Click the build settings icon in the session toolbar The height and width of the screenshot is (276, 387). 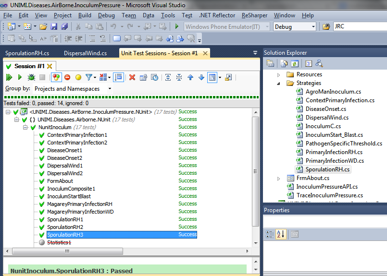(143, 77)
